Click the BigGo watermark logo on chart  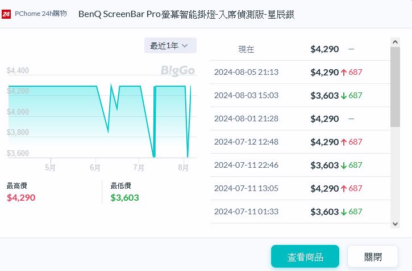click(178, 71)
